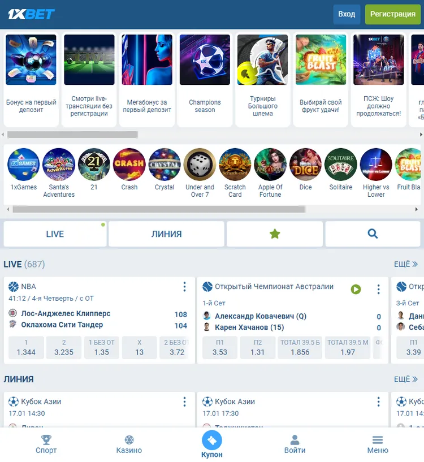Open the 21 card game
Image resolution: width=424 pixels, height=462 pixels.
(x=94, y=165)
